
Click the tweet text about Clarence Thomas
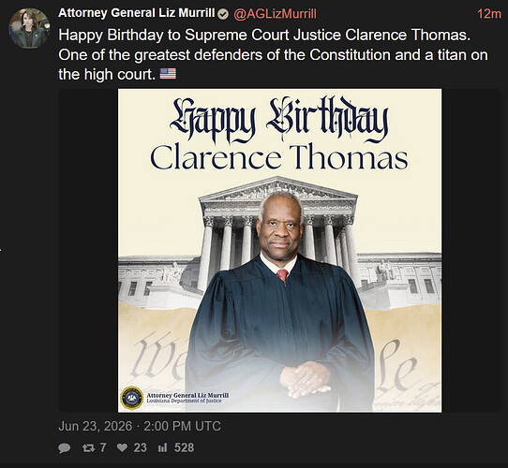[x=273, y=54]
